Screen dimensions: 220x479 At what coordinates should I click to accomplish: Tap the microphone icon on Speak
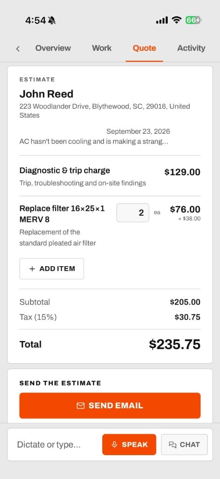click(x=114, y=445)
